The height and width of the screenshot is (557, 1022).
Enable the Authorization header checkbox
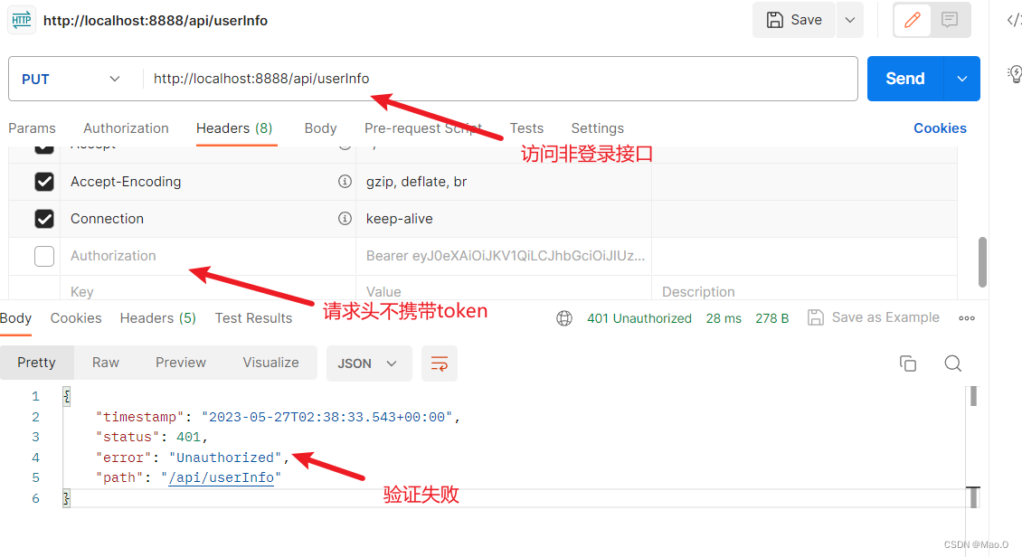[x=44, y=256]
